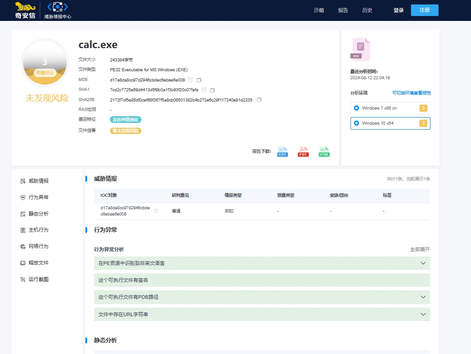Click the 研判意见 column header
This screenshot has width=471, height=354.
[180, 195]
